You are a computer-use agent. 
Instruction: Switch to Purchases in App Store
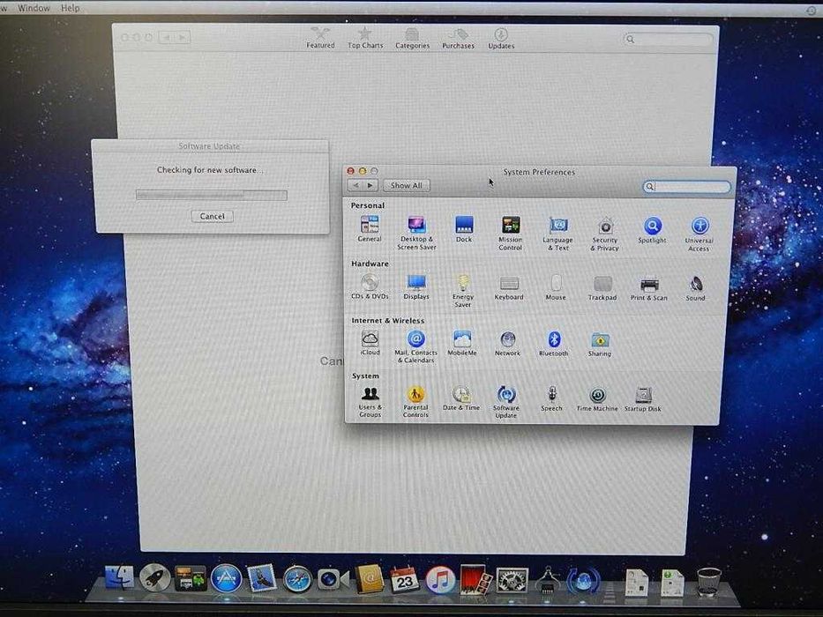click(458, 38)
